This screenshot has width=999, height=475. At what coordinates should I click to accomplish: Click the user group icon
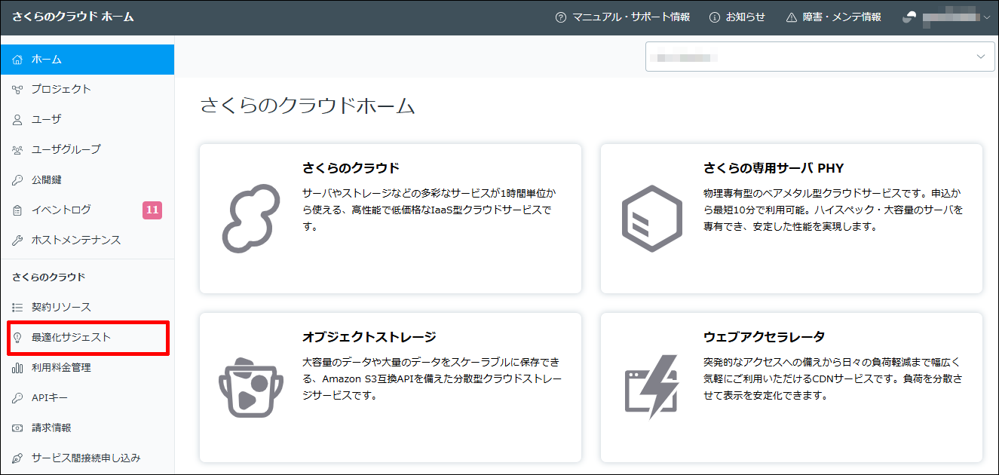18,149
